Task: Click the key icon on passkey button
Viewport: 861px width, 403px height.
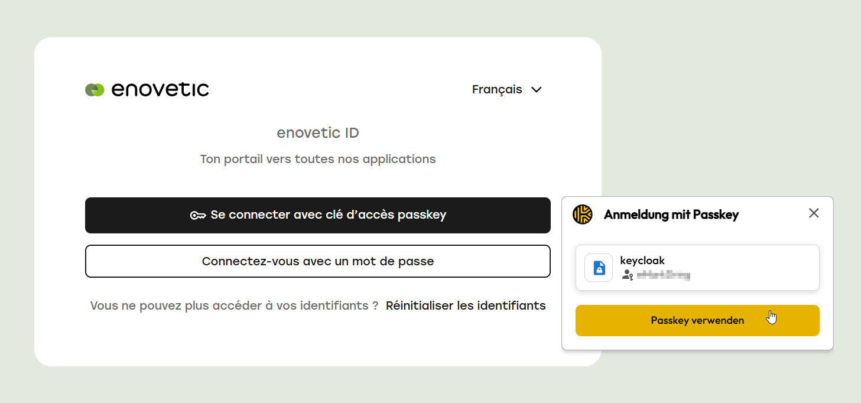Action: (197, 215)
